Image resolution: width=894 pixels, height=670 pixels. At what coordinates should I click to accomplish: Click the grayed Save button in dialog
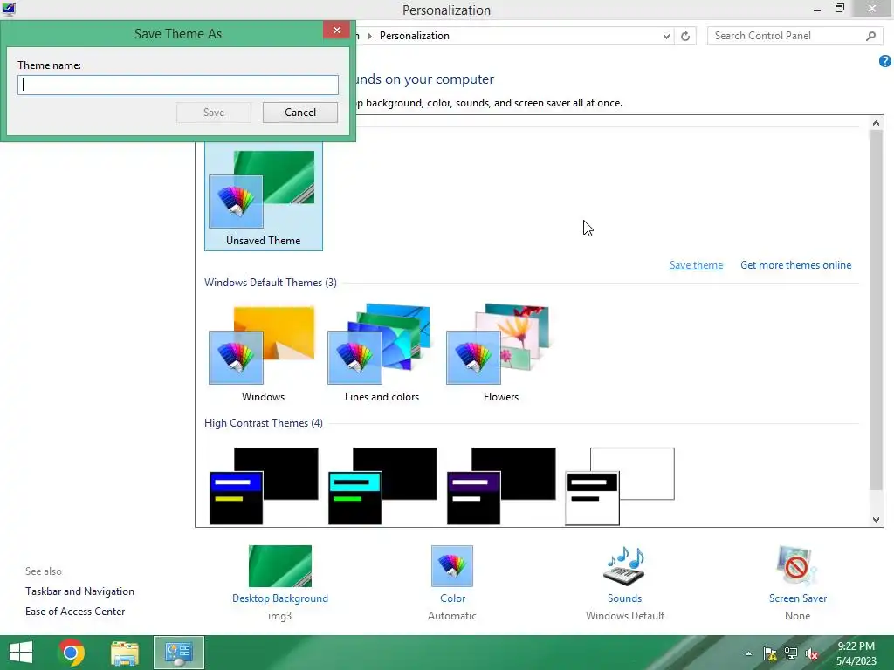214,113
